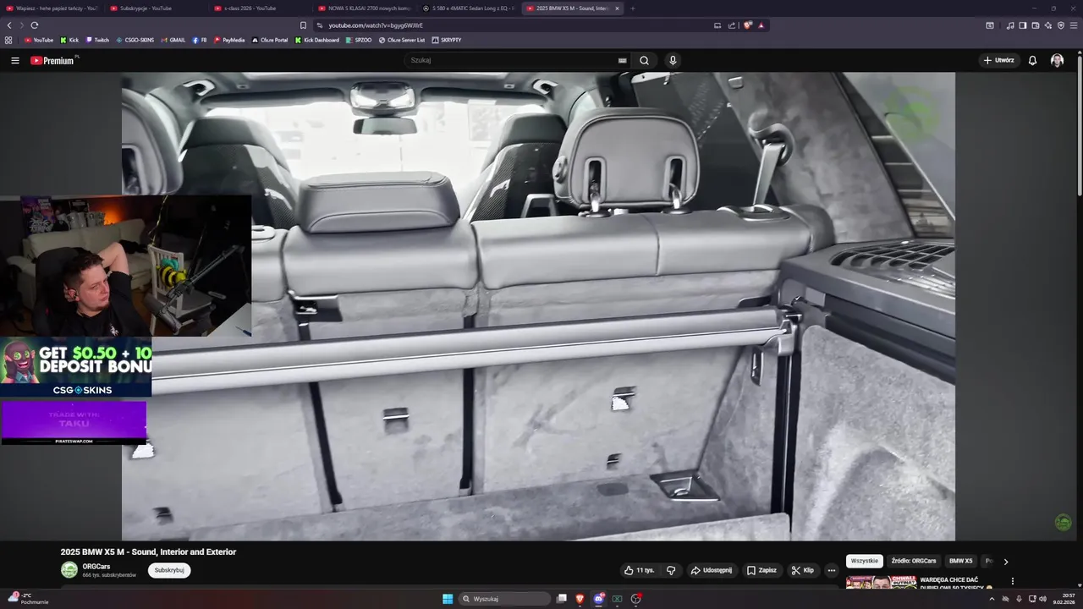
Task: Go to YouTube Premium home logo
Action: (52, 61)
